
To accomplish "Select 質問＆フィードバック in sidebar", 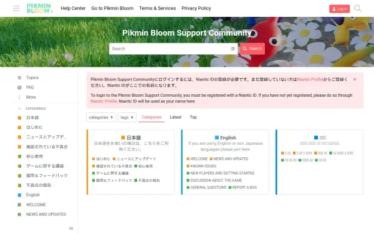I will (47, 176).
